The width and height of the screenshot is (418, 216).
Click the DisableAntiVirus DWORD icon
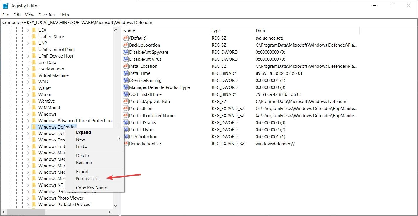pyautogui.click(x=126, y=59)
